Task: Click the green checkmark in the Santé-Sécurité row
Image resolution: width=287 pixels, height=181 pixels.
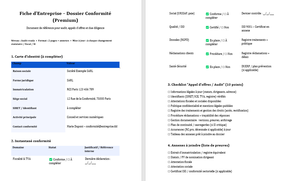Action: 207,67
